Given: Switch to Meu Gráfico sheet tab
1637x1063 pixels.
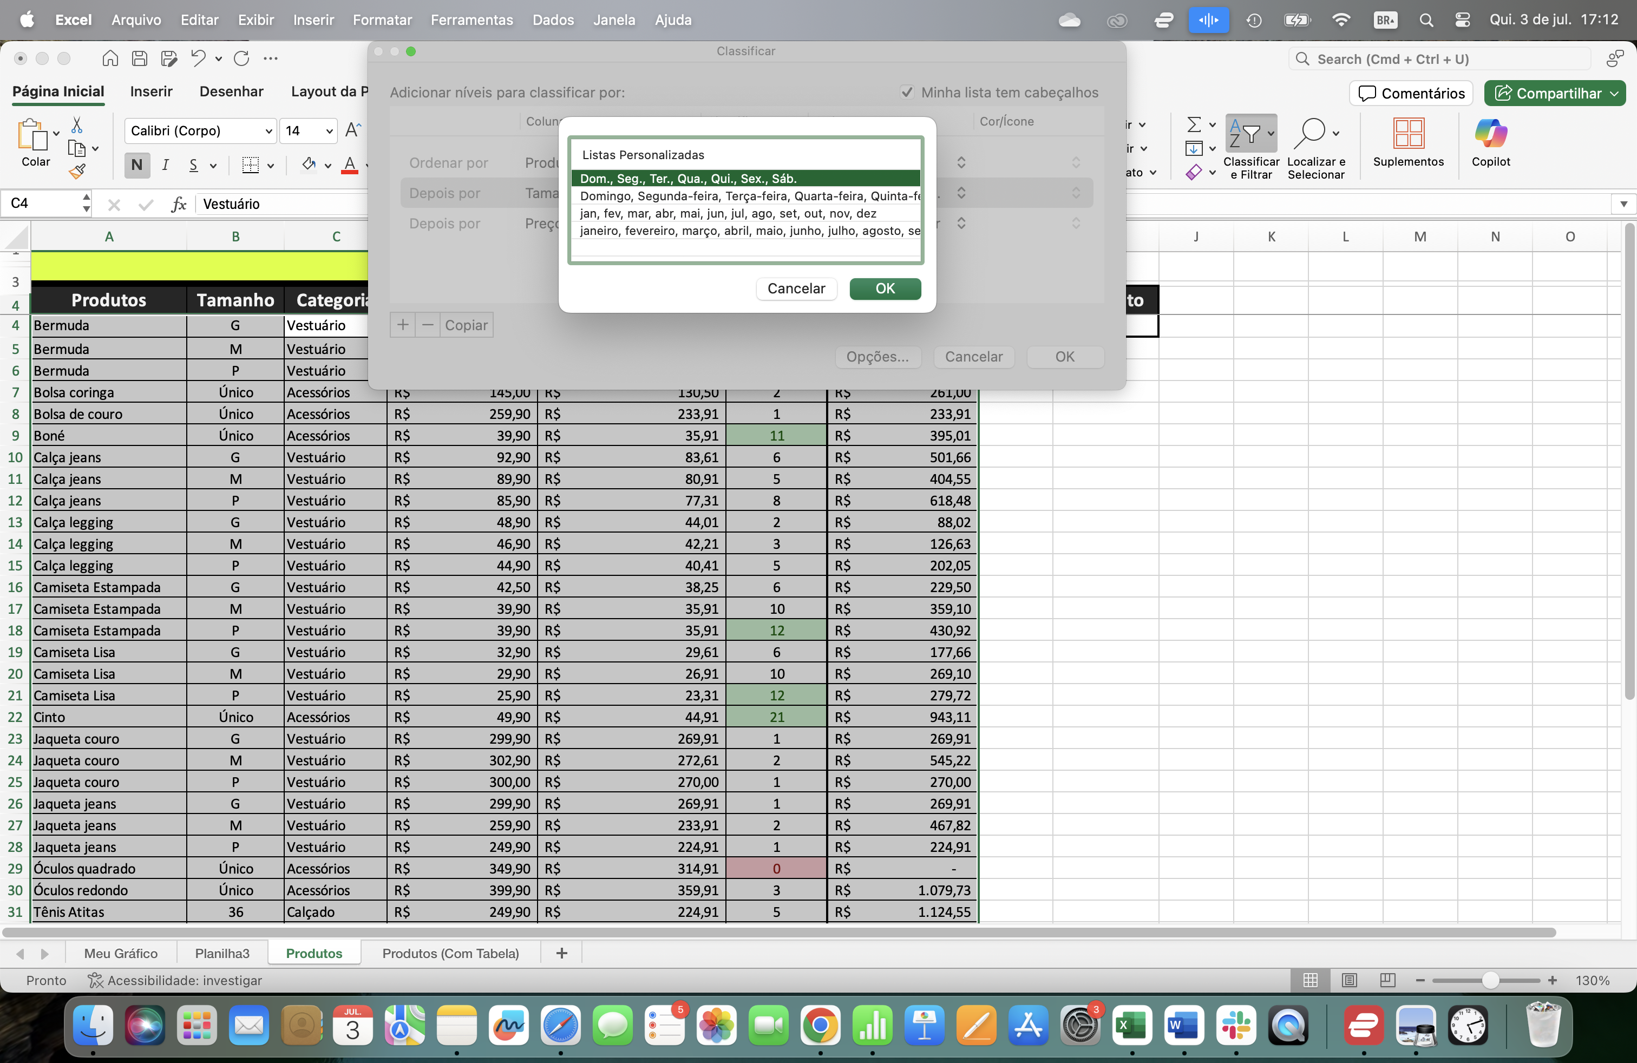Looking at the screenshot, I should 121,954.
